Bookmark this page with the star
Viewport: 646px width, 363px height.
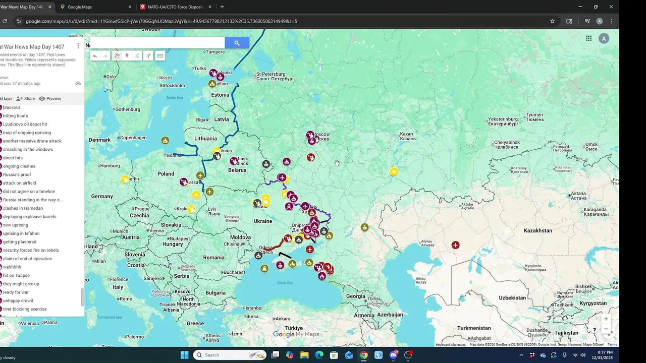point(553,21)
